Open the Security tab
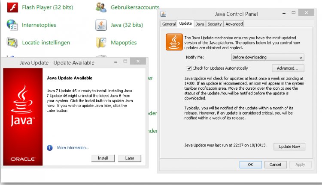Viewport: 322px width, 185px height. [214, 24]
